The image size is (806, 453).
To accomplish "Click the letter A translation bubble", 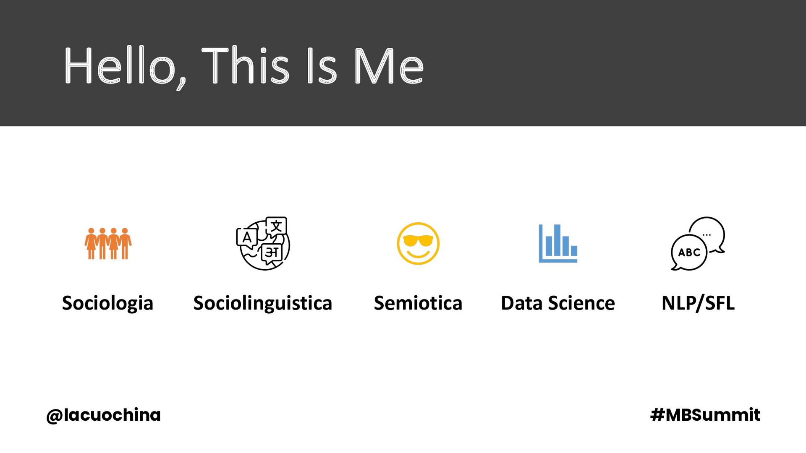I will [247, 237].
